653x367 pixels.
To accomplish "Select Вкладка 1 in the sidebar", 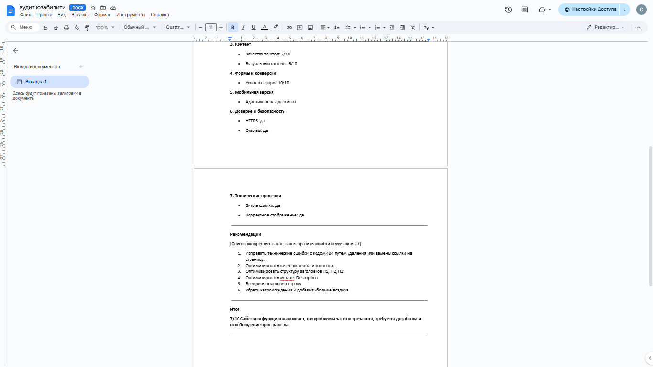I will pos(50,82).
